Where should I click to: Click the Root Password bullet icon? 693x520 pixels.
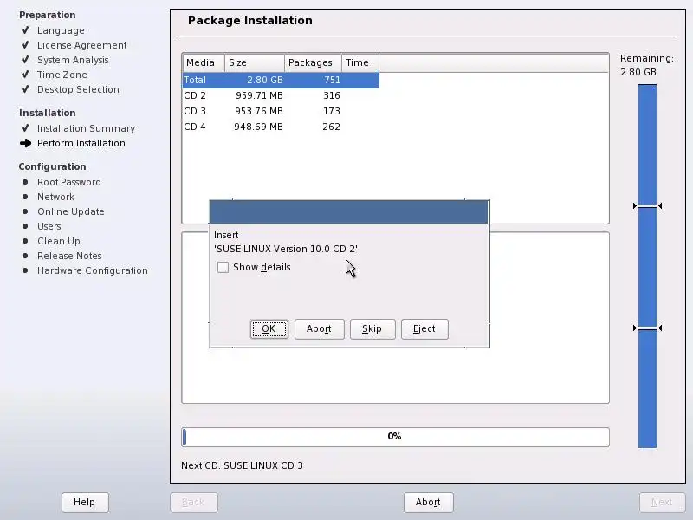point(25,182)
